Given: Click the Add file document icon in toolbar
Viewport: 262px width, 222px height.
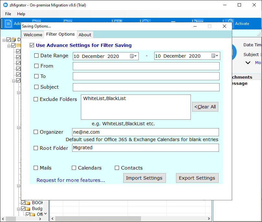Looking at the screenshot, I should [x=8, y=24].
